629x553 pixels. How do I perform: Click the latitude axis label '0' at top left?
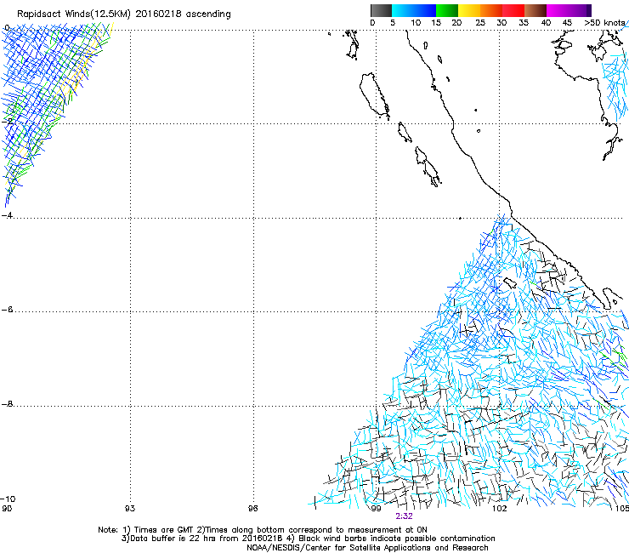(x=7, y=28)
